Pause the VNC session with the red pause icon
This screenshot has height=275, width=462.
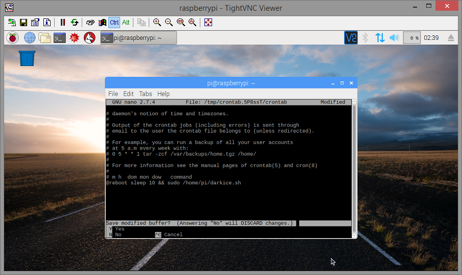coord(63,23)
